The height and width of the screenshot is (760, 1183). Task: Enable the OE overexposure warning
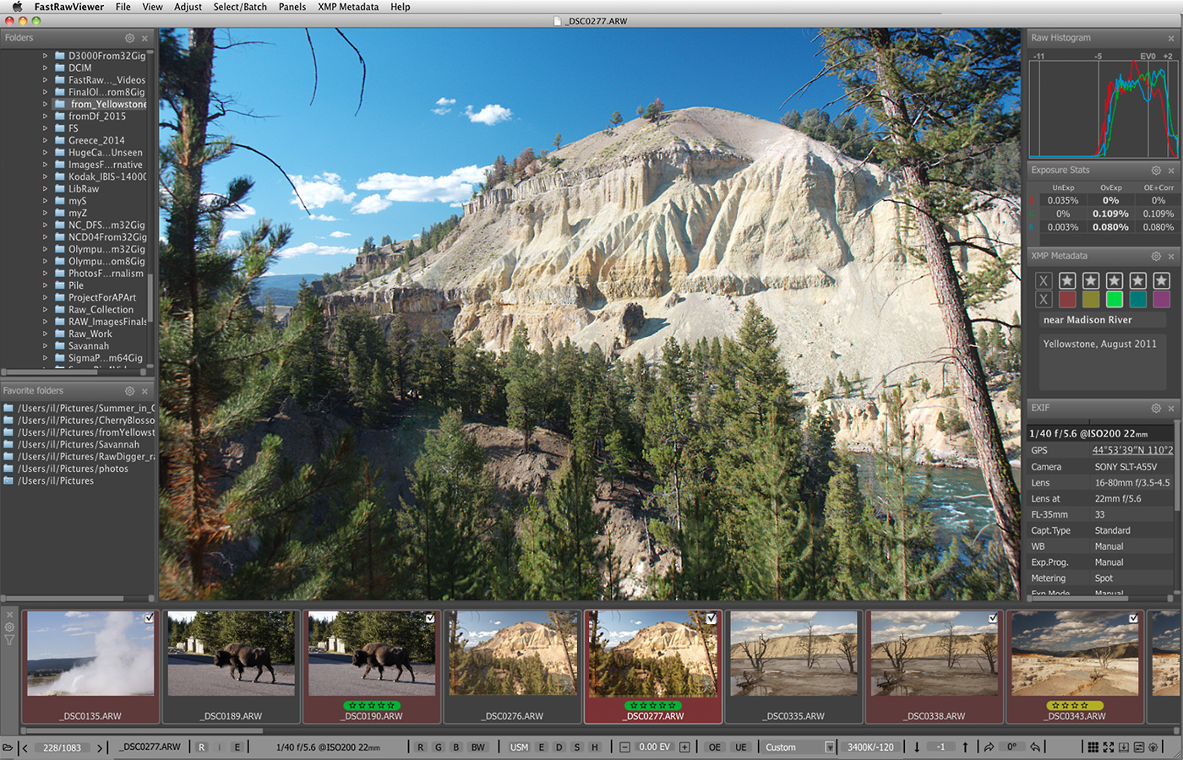click(714, 746)
